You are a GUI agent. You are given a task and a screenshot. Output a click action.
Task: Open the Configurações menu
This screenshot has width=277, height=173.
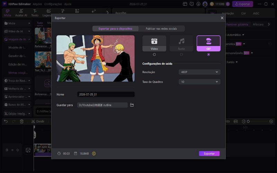[x=53, y=4]
